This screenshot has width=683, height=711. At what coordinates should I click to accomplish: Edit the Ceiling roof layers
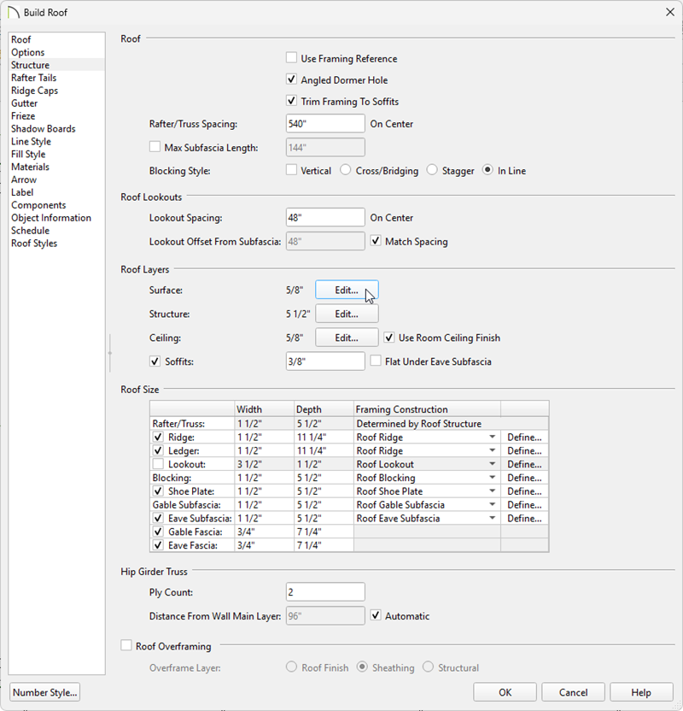(347, 338)
